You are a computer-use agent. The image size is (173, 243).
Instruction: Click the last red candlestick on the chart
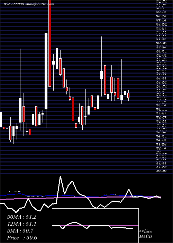coord(128,95)
